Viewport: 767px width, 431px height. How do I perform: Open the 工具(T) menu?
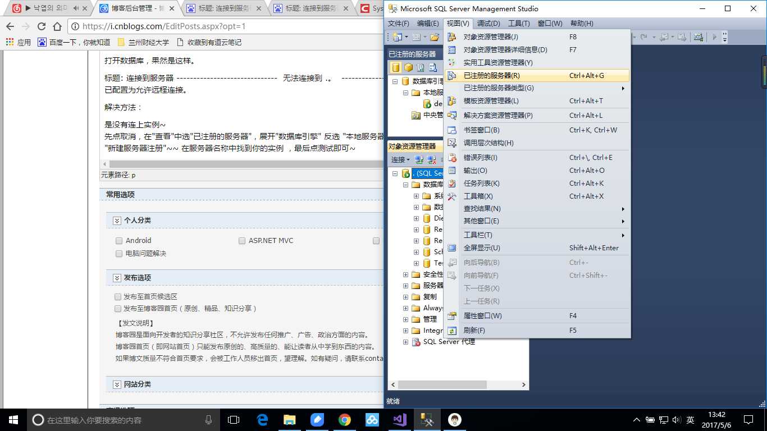pyautogui.click(x=518, y=23)
